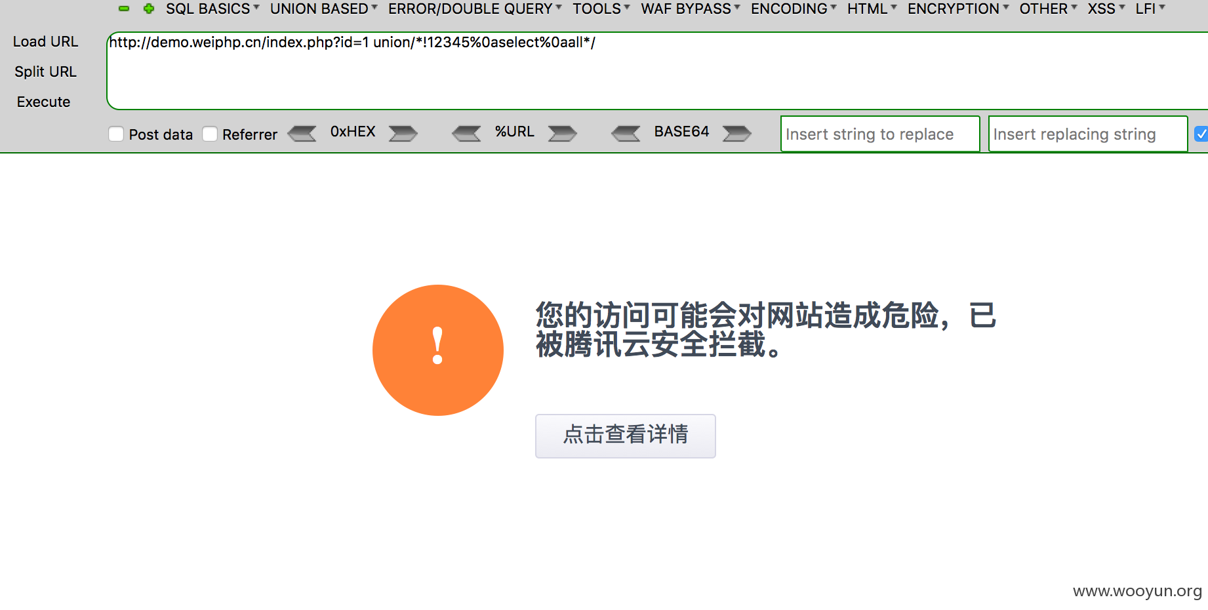Open the OTHER dropdown menu
Screen dimensions: 1208x610
point(1048,9)
